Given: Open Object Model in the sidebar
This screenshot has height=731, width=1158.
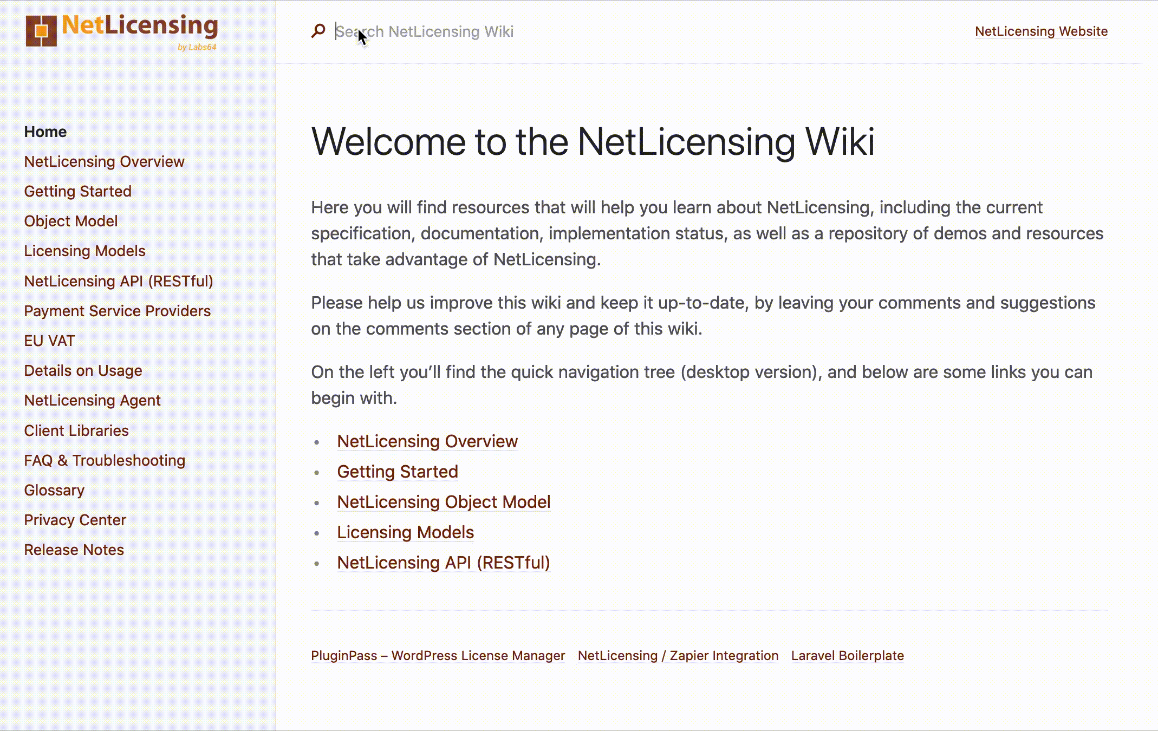Looking at the screenshot, I should (x=71, y=221).
